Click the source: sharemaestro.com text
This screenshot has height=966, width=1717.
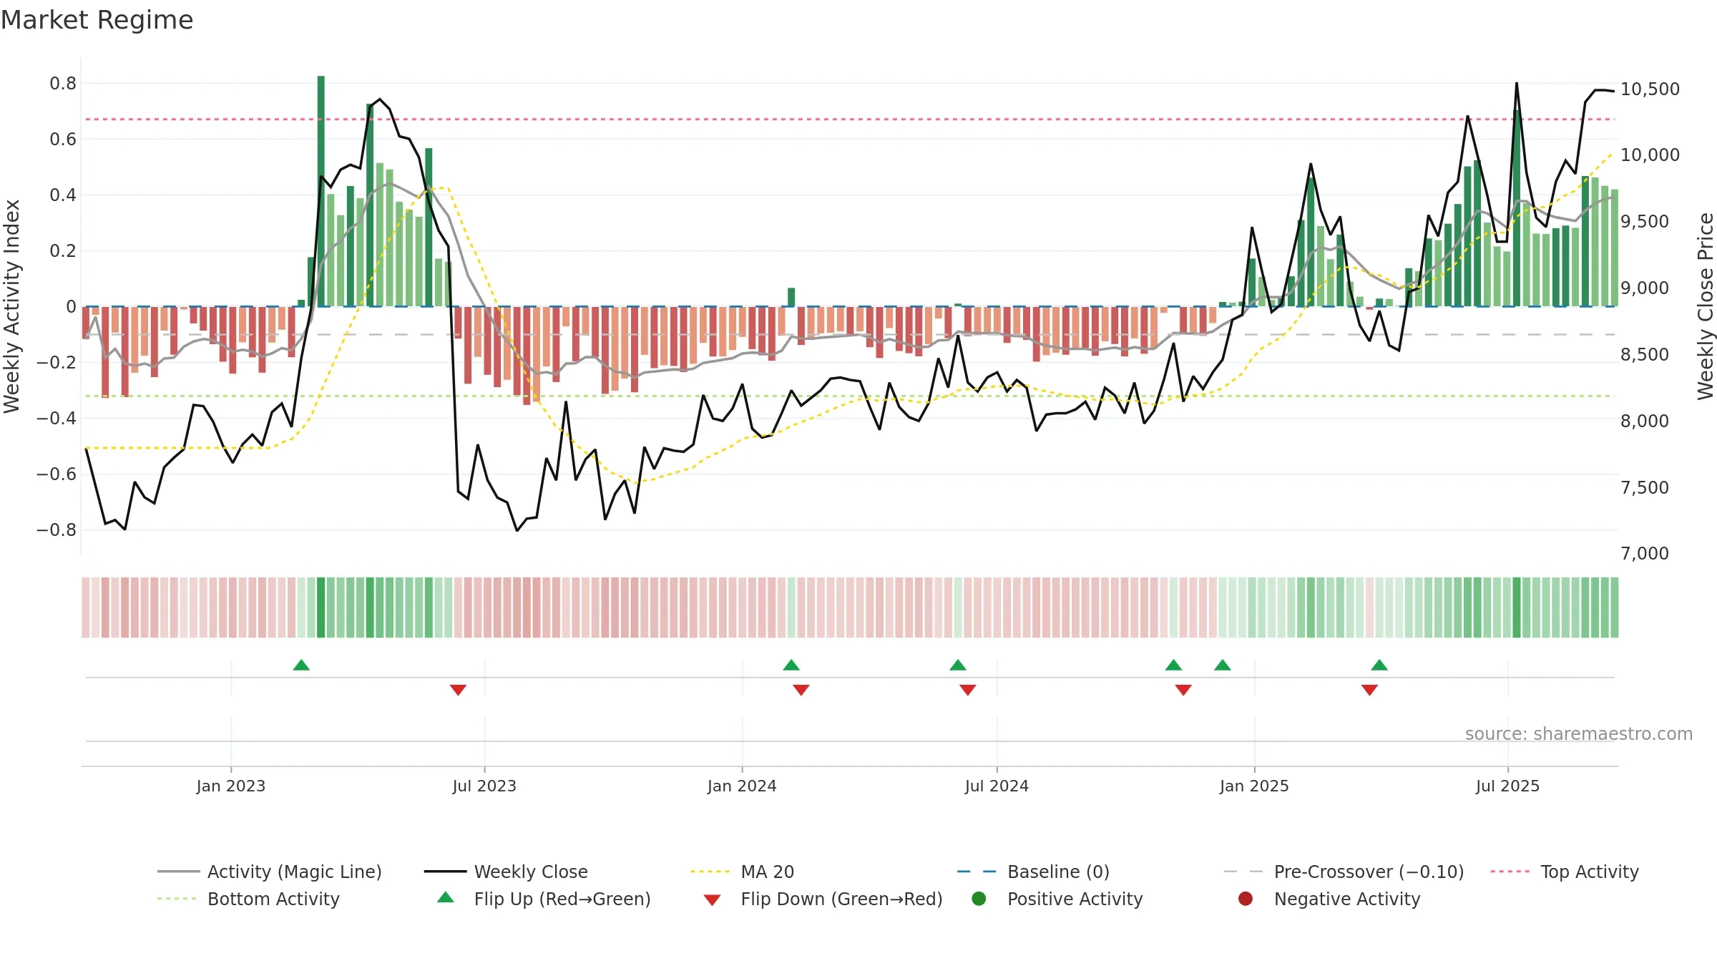(1579, 733)
